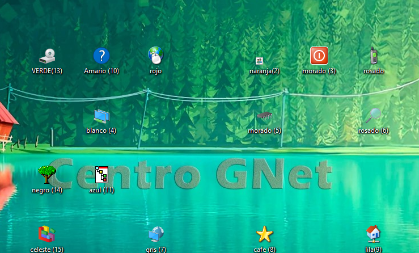Image resolution: width=419 pixels, height=253 pixels.
Task: Click the "blanco (4)" label text
Action: tap(101, 130)
